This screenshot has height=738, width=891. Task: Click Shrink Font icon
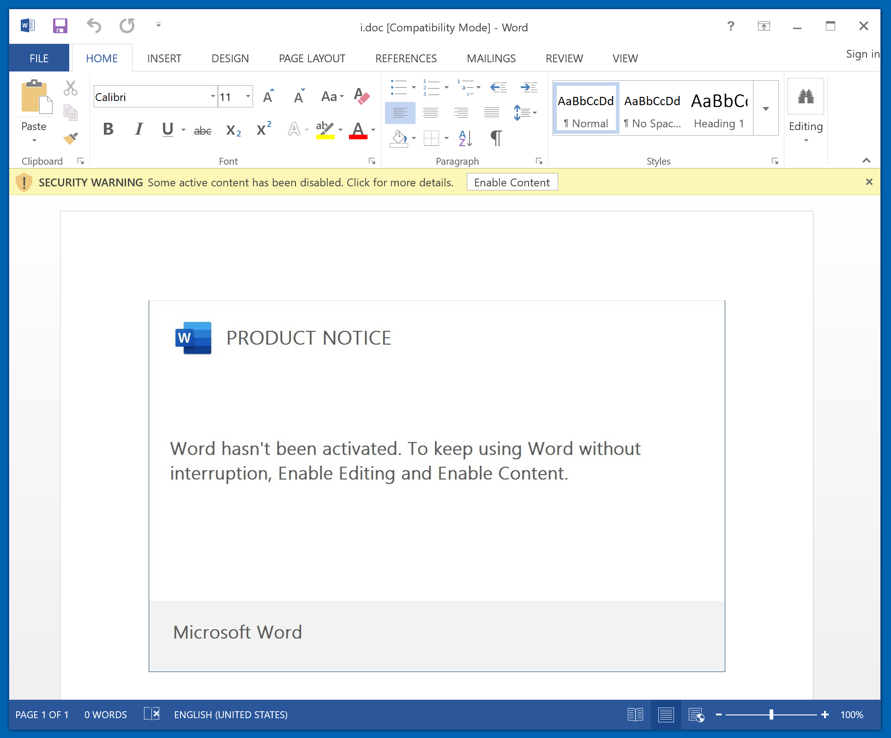point(299,96)
